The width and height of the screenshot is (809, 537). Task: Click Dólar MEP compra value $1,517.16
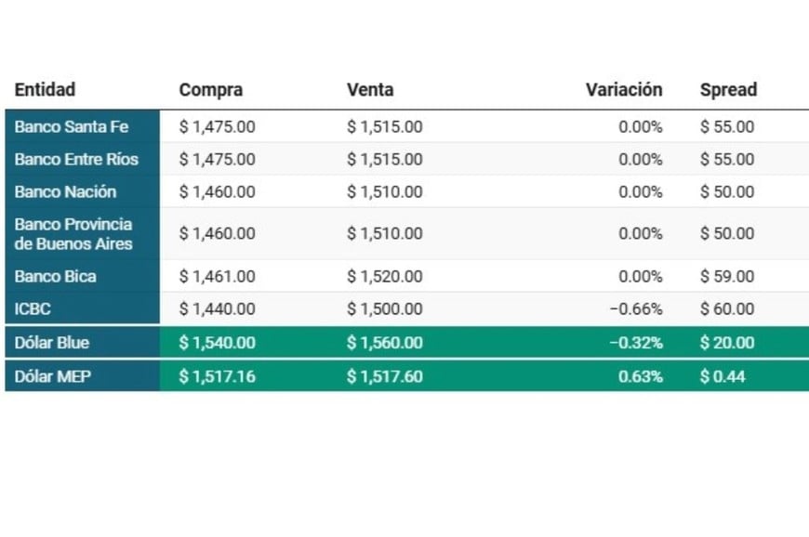pos(217,376)
